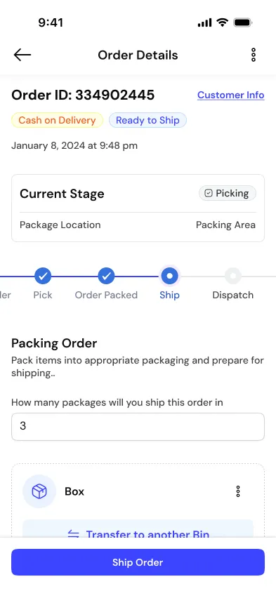Select the Dispatch step circle

click(x=233, y=276)
